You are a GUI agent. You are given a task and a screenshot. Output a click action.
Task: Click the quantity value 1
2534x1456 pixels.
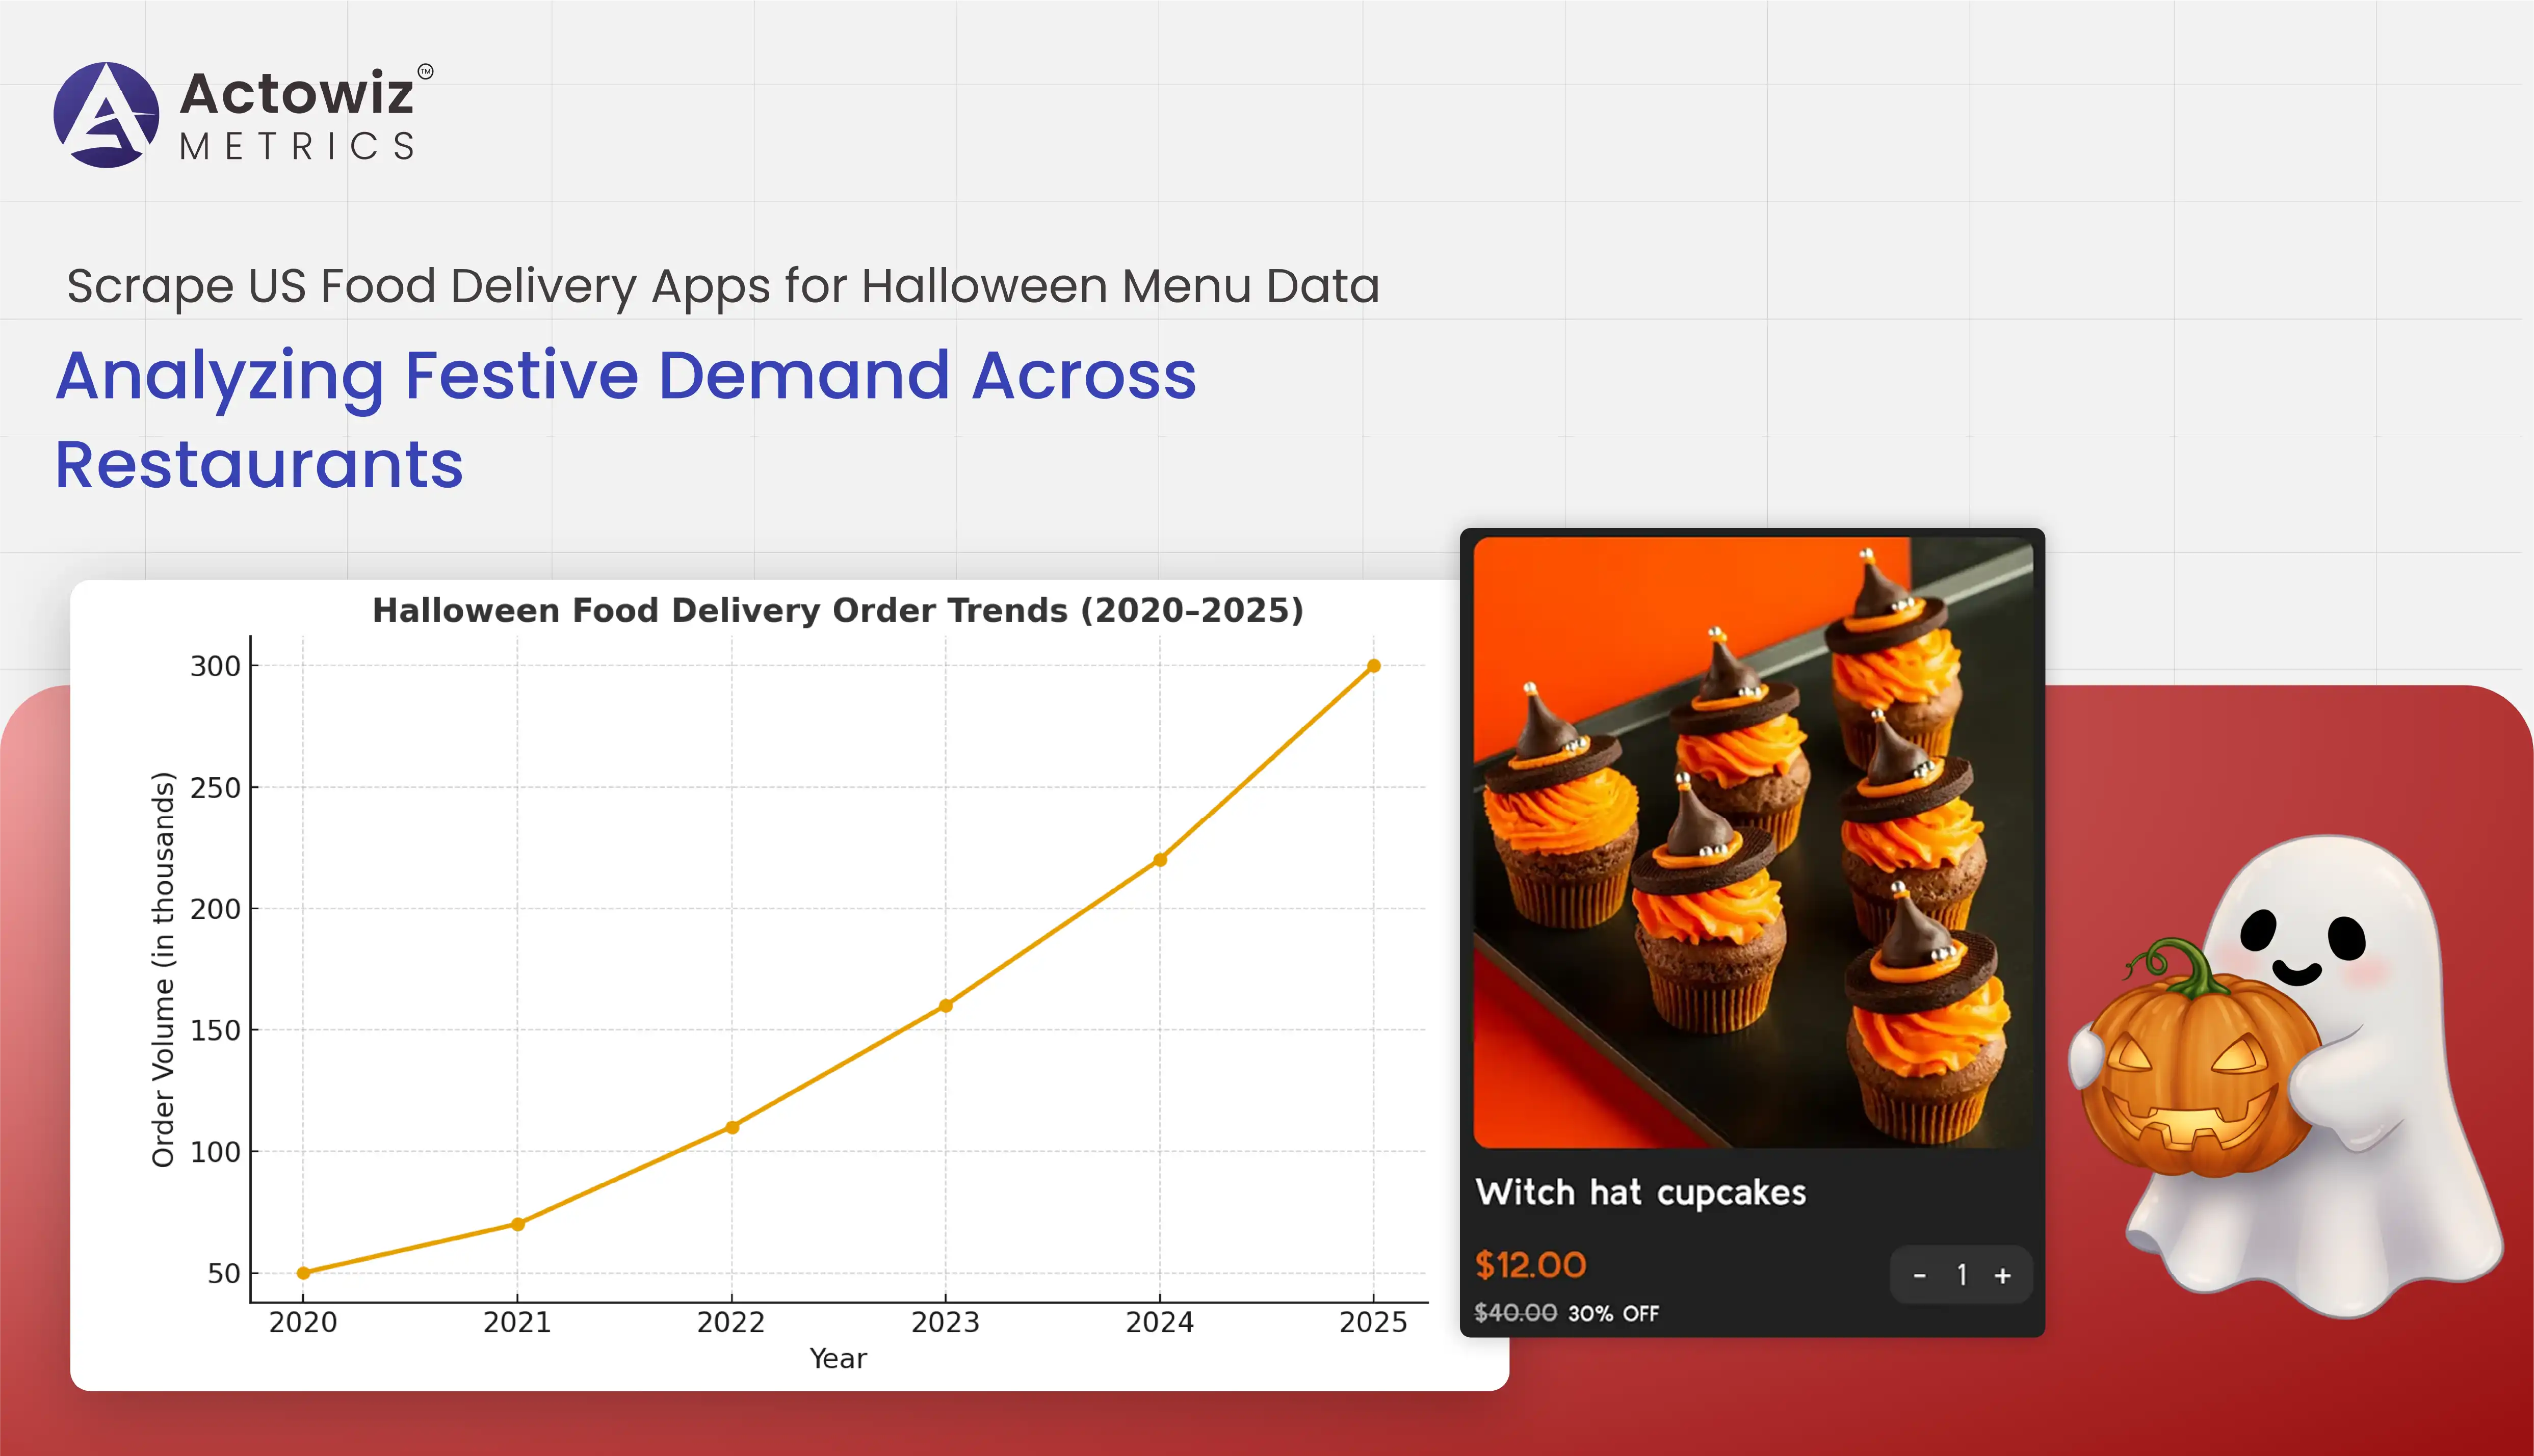pyautogui.click(x=1961, y=1275)
